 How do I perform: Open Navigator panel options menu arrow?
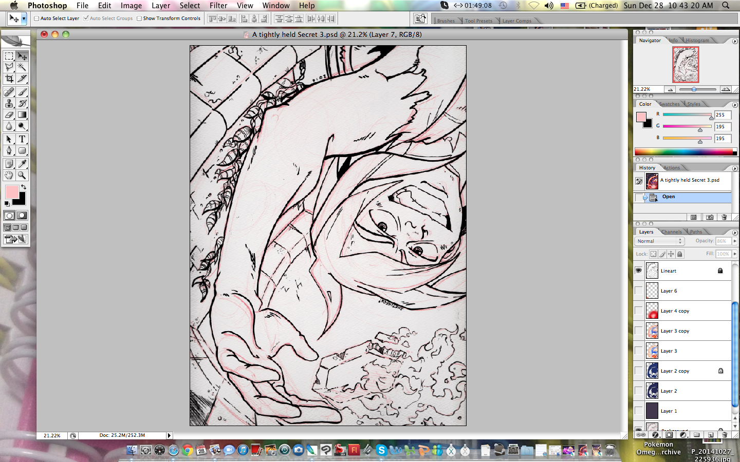(x=735, y=41)
